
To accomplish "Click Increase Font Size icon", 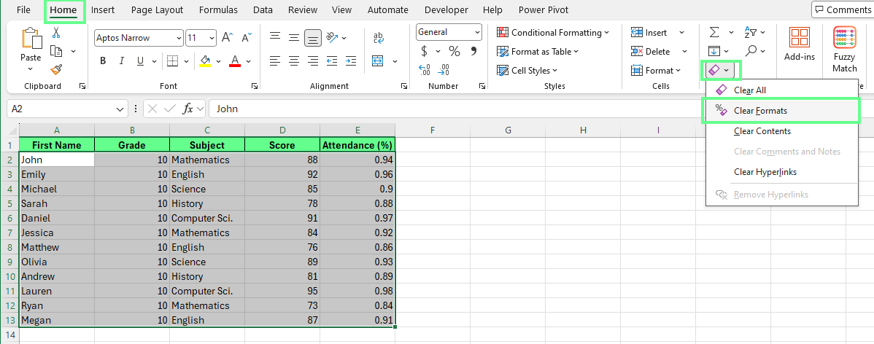I will [x=227, y=38].
